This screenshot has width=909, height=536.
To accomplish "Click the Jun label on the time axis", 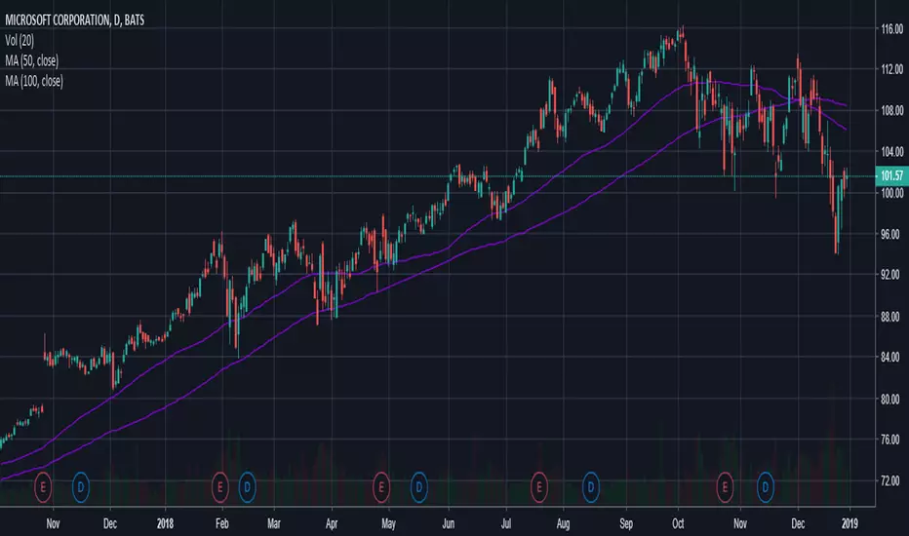I will [448, 524].
